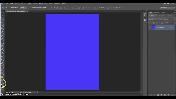Select the Move tool in the toolbox

click(x=2, y=15)
